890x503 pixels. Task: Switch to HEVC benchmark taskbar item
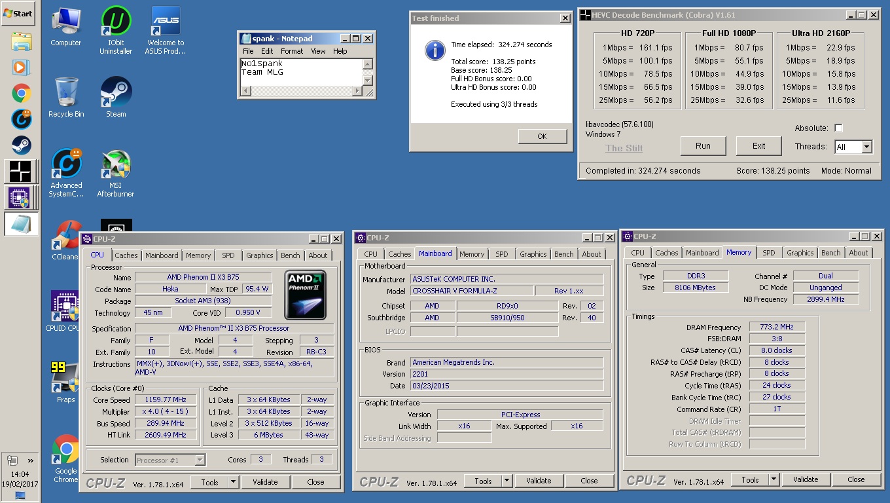tap(21, 172)
